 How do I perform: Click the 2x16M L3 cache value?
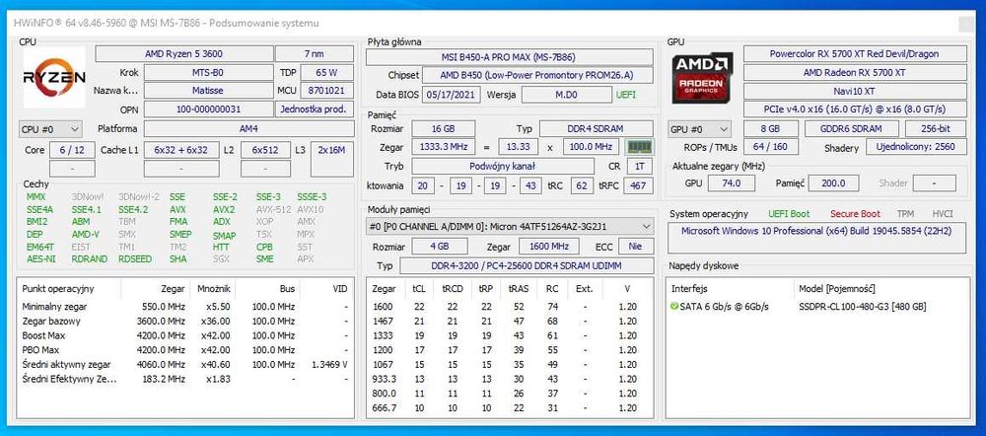pyautogui.click(x=332, y=159)
